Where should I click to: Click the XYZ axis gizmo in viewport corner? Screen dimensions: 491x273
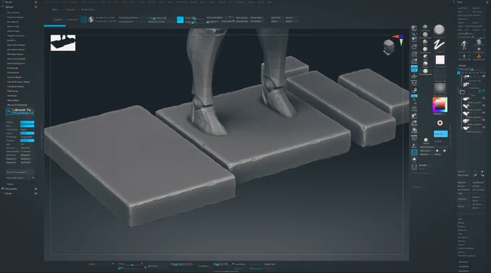[399, 40]
